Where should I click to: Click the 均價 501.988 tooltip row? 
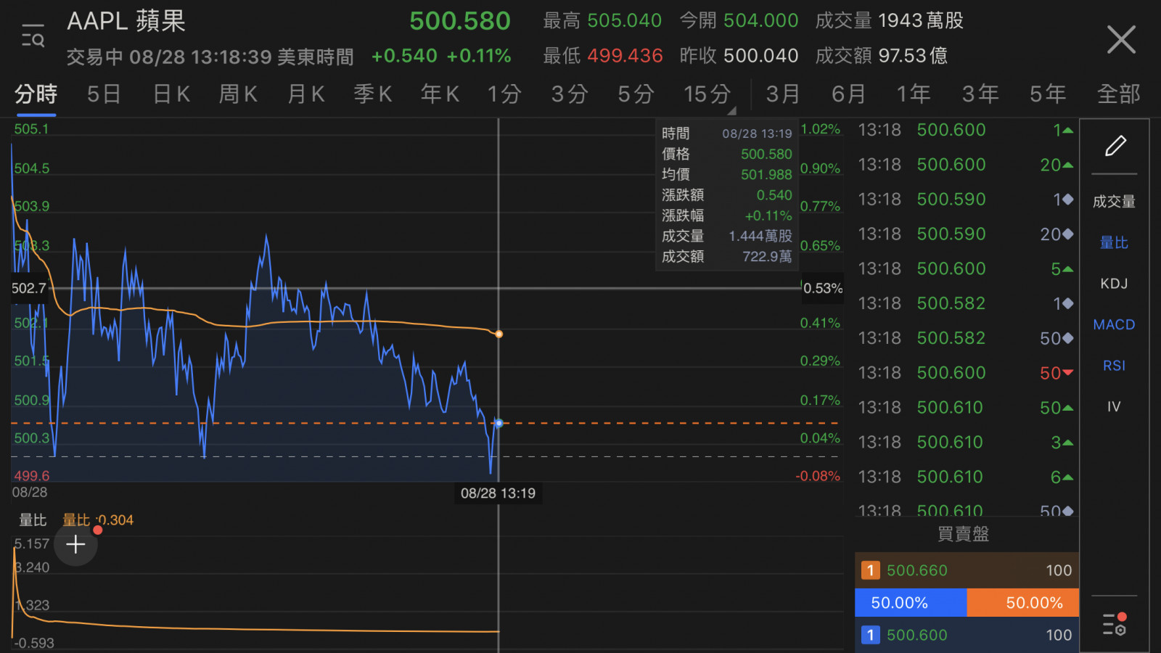point(727,175)
